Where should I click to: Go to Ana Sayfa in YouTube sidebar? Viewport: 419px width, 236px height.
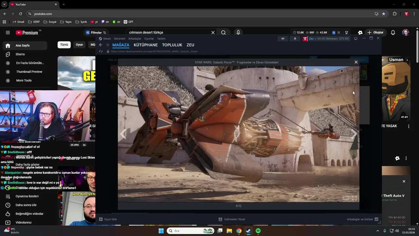click(25, 46)
